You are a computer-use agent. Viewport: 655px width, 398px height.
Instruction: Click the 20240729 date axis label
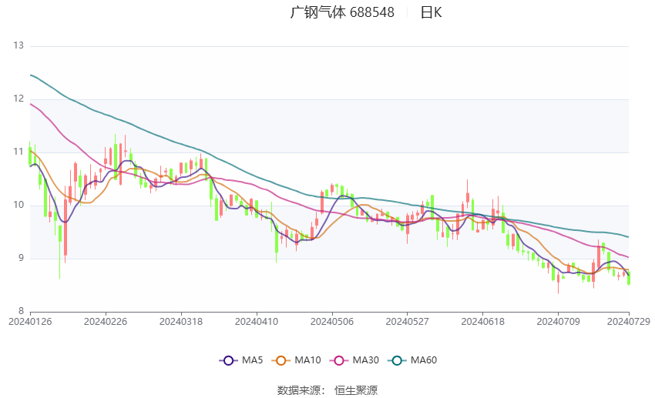[x=629, y=322]
